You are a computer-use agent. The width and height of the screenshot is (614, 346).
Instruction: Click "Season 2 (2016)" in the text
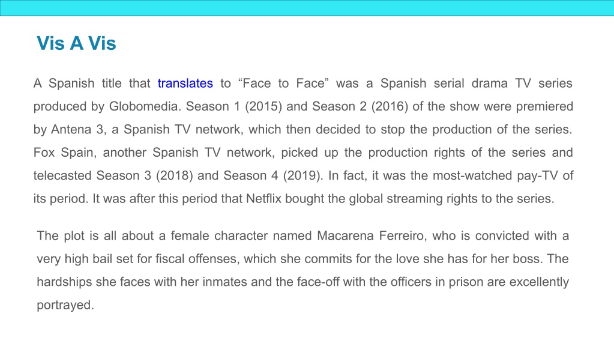coord(360,106)
